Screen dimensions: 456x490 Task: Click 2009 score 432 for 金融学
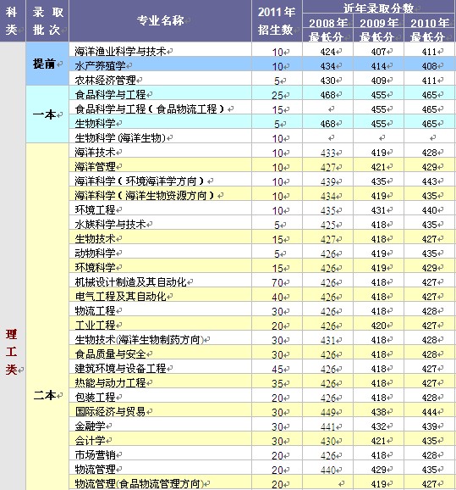379,426
